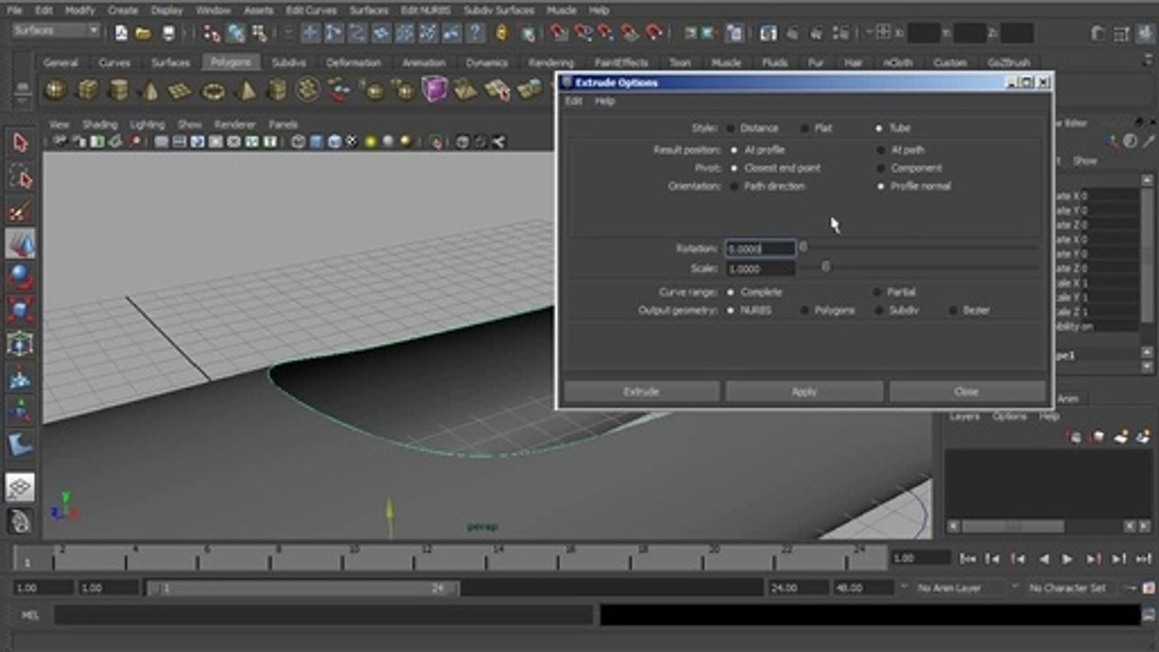
Task: Activate the Rotate tool in toolbox
Action: click(20, 277)
